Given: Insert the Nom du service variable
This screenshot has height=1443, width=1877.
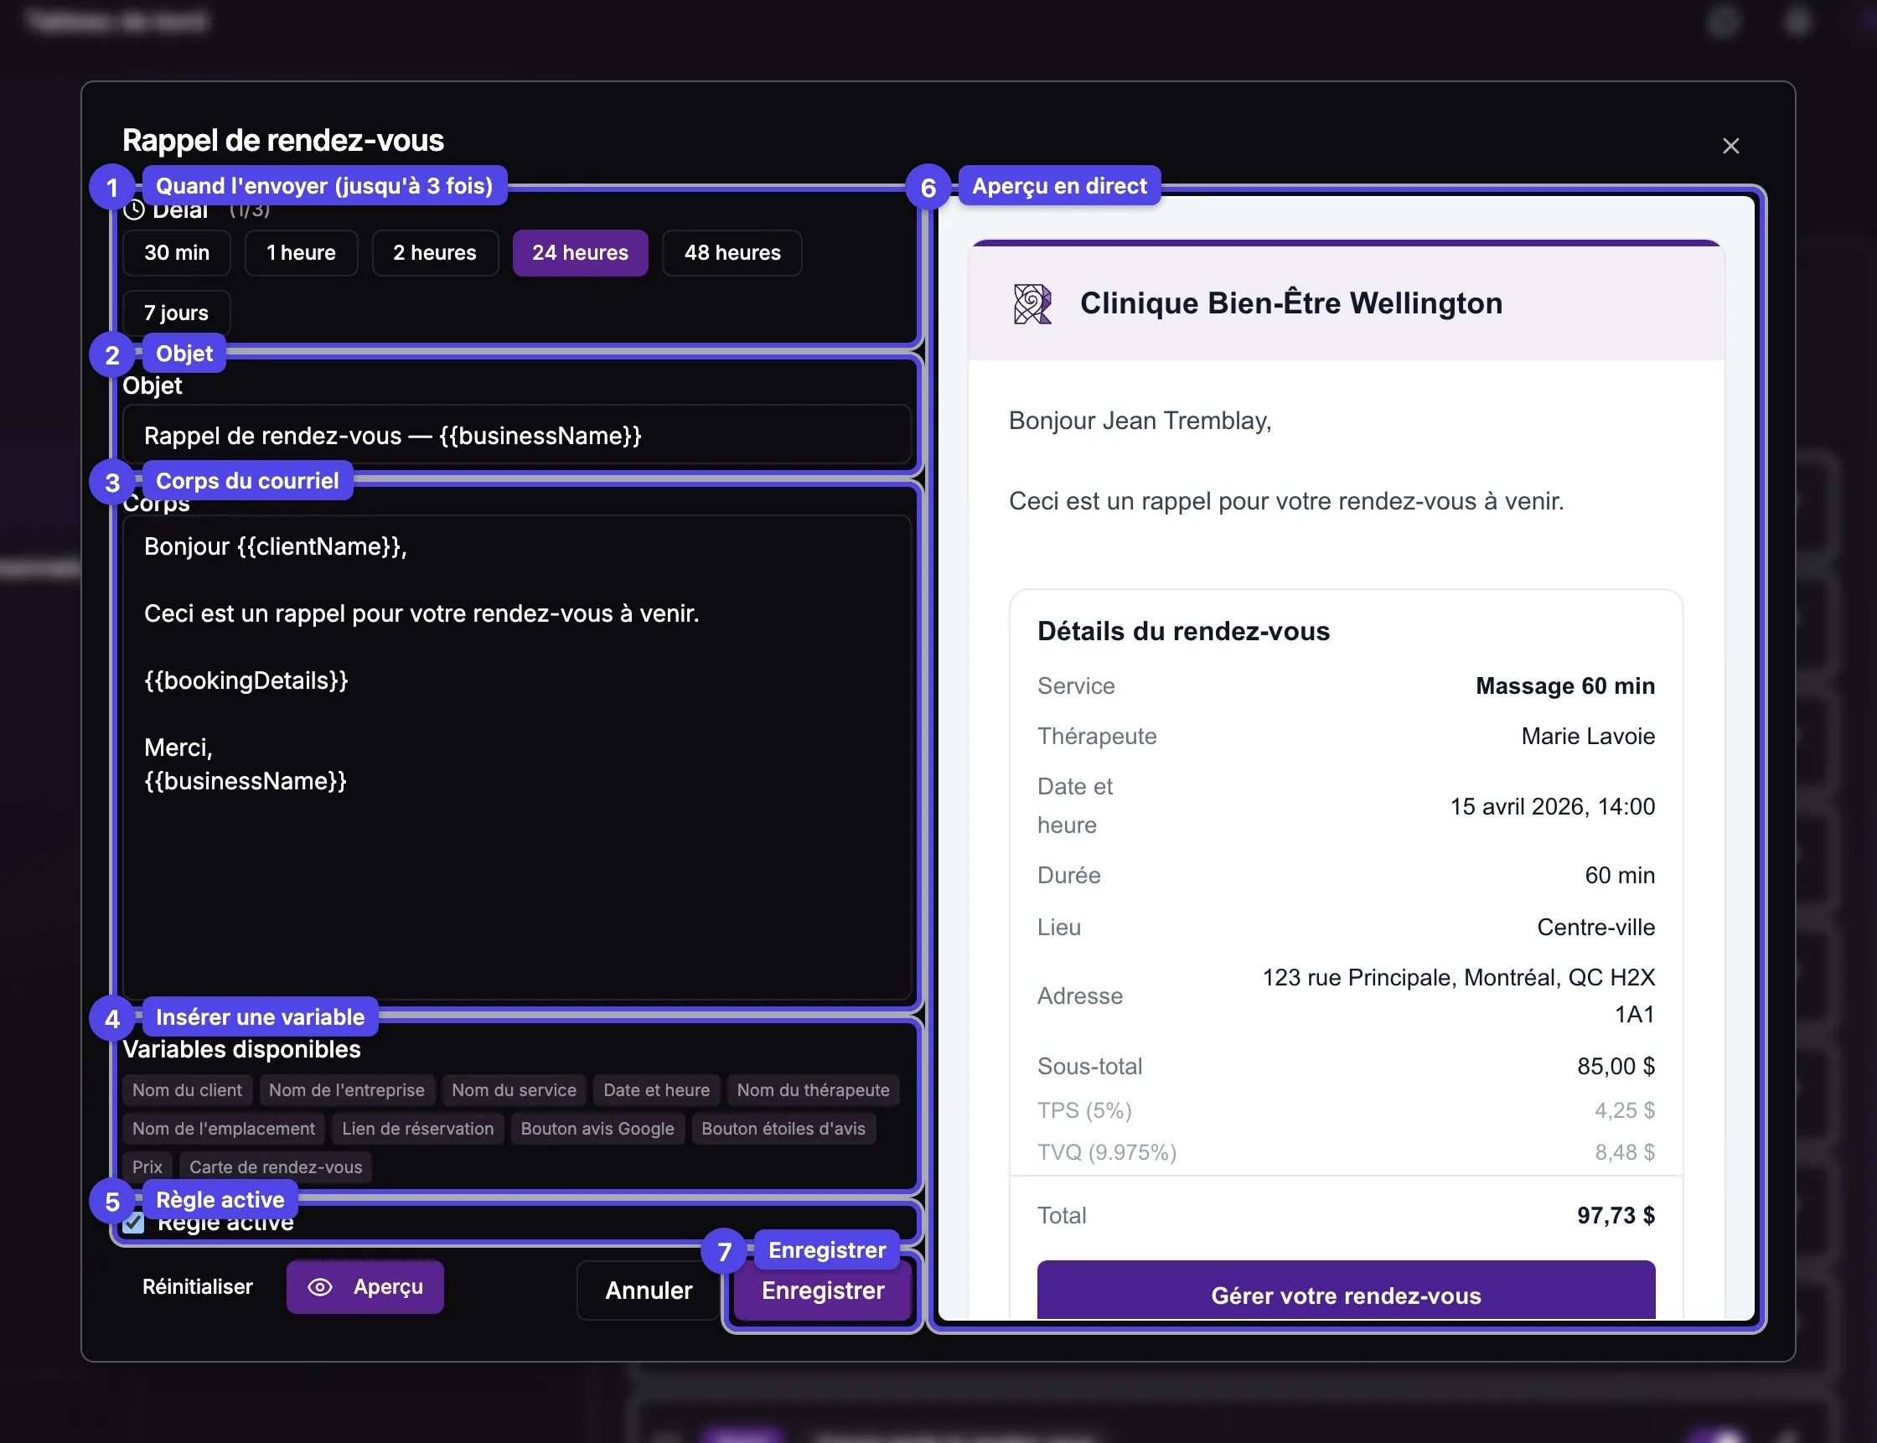Looking at the screenshot, I should [x=514, y=1090].
